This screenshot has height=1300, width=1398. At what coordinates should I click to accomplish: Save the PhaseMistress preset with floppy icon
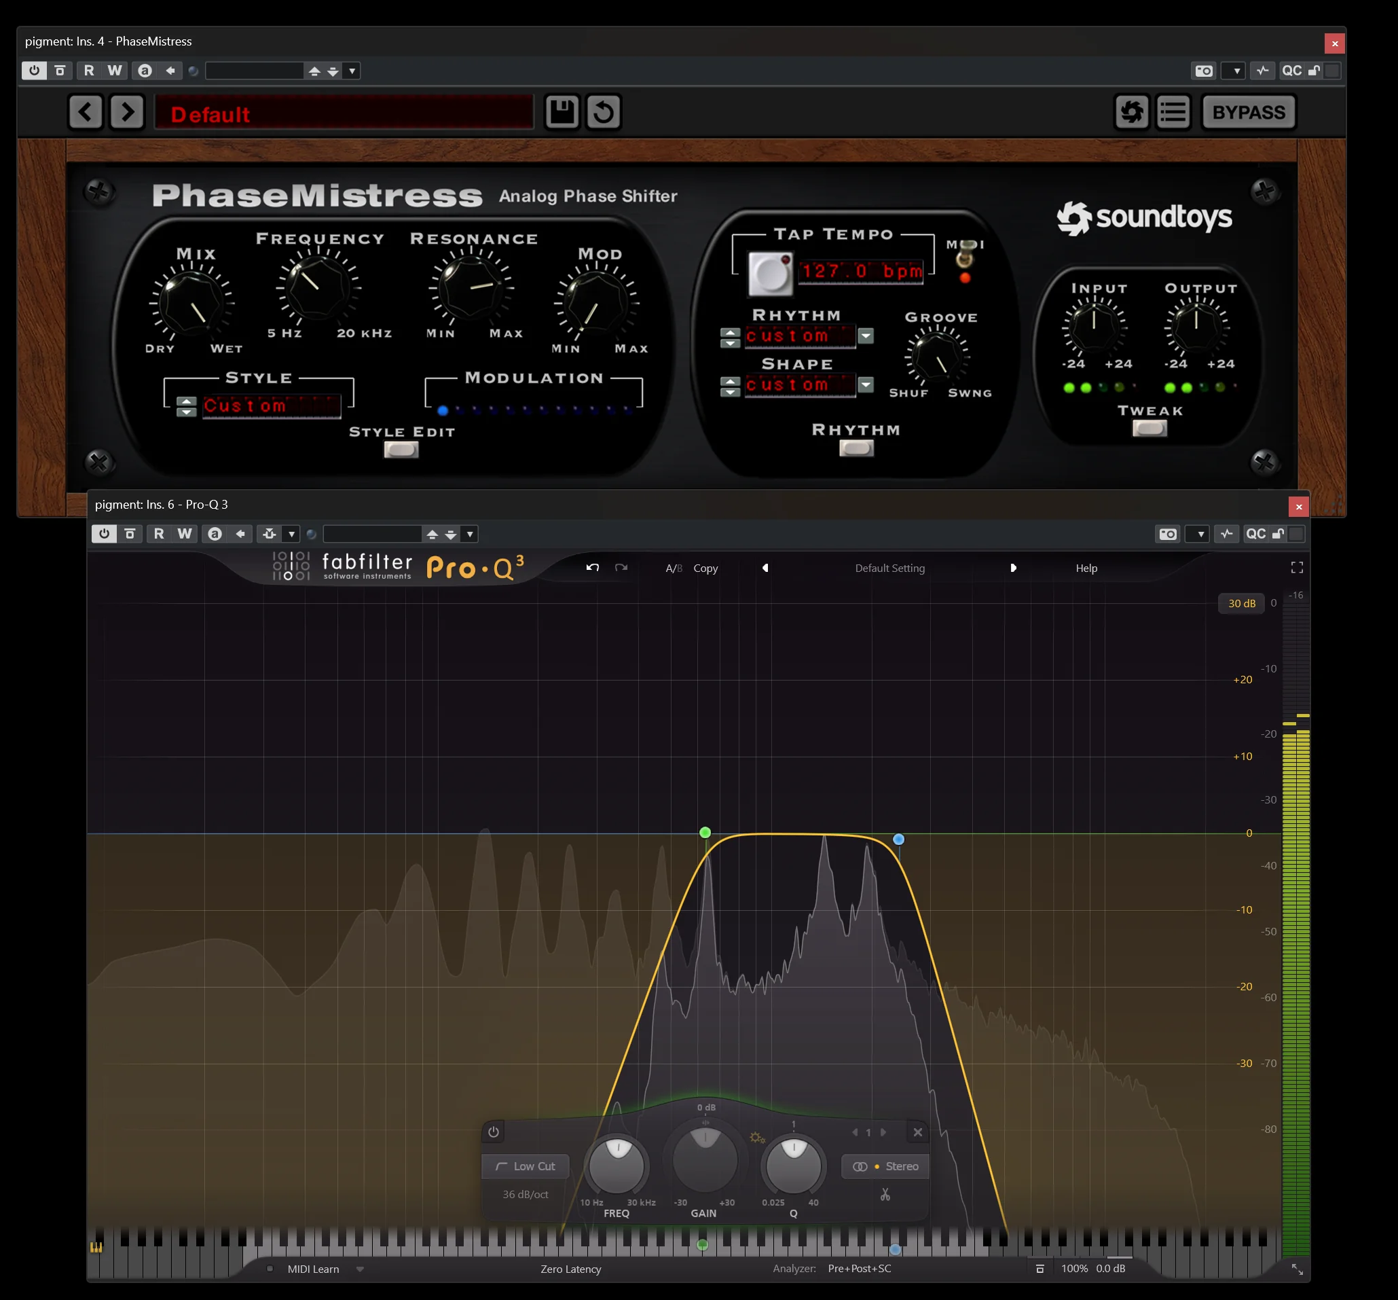tap(562, 112)
